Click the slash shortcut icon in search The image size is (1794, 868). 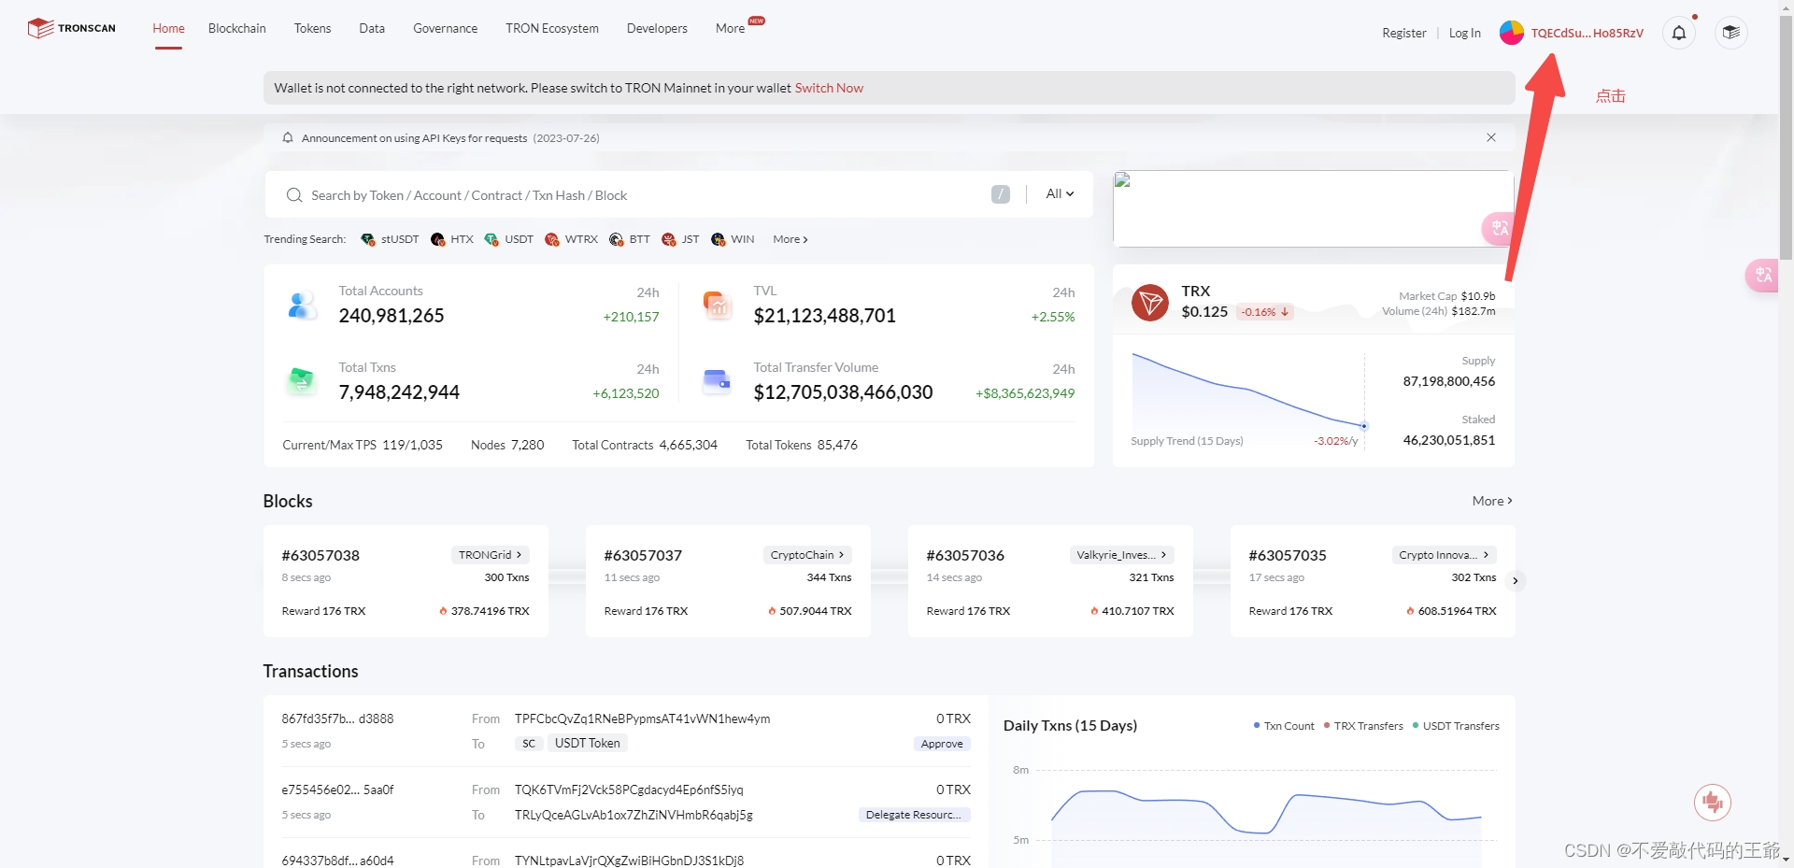pos(1000,194)
